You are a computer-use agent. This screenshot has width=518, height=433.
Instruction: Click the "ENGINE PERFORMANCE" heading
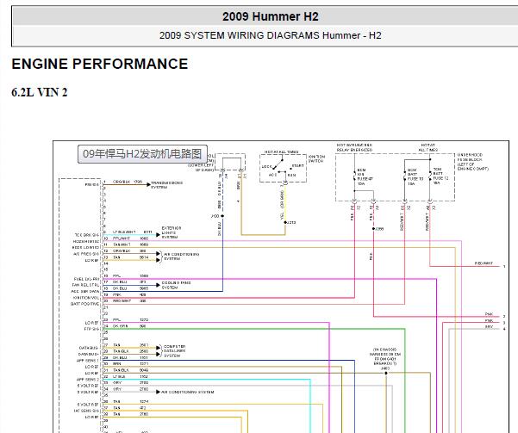tap(100, 64)
